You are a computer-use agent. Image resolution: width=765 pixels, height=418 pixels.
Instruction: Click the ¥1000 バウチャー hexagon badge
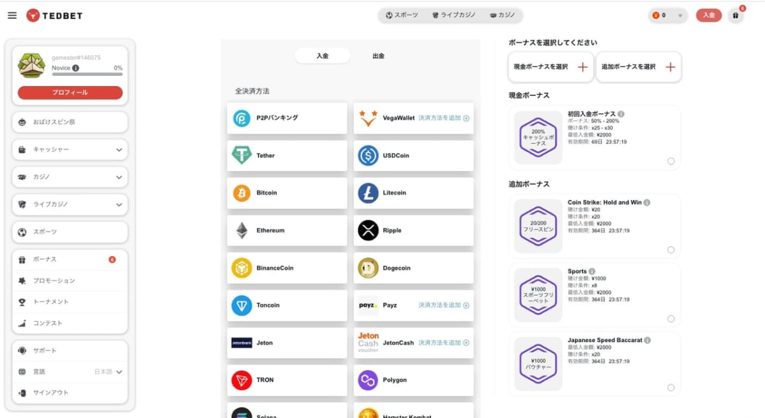[538, 364]
